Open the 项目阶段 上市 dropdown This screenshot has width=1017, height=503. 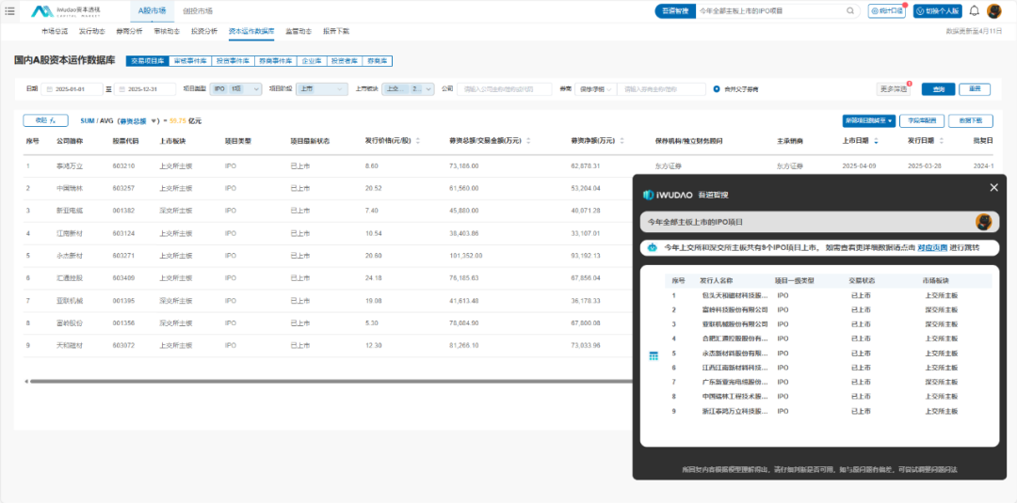coord(322,89)
